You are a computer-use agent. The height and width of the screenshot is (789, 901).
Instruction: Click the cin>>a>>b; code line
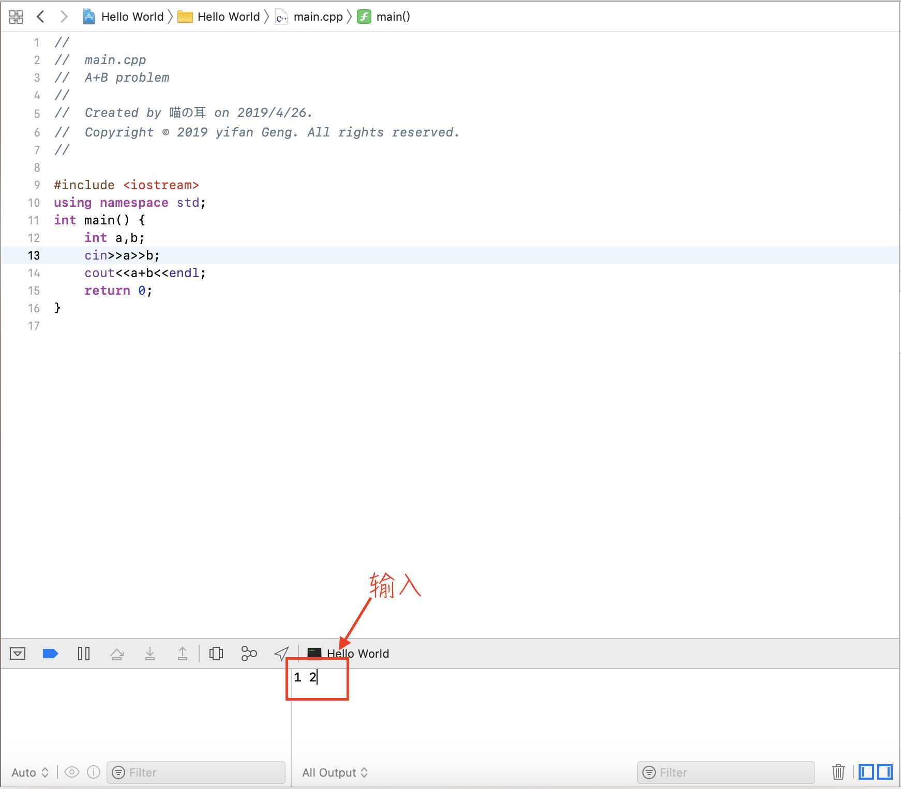pos(122,255)
